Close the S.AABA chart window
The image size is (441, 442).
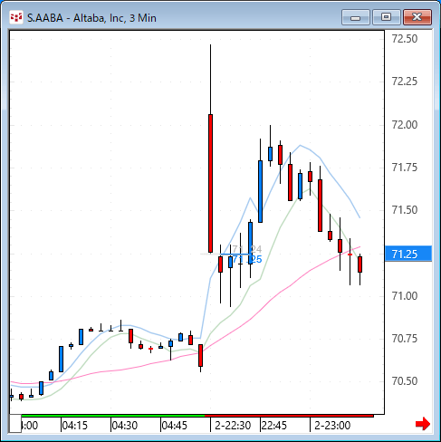click(417, 17)
